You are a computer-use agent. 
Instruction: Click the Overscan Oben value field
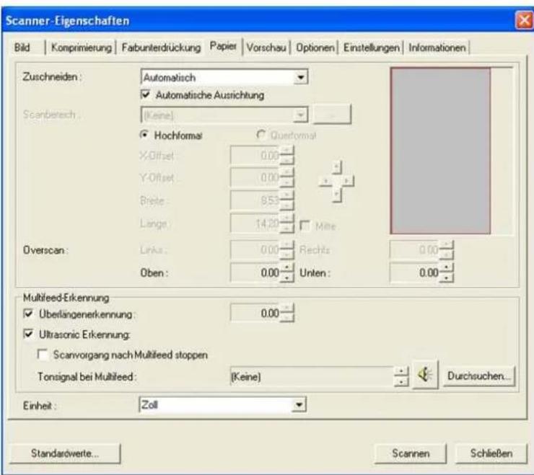point(255,272)
